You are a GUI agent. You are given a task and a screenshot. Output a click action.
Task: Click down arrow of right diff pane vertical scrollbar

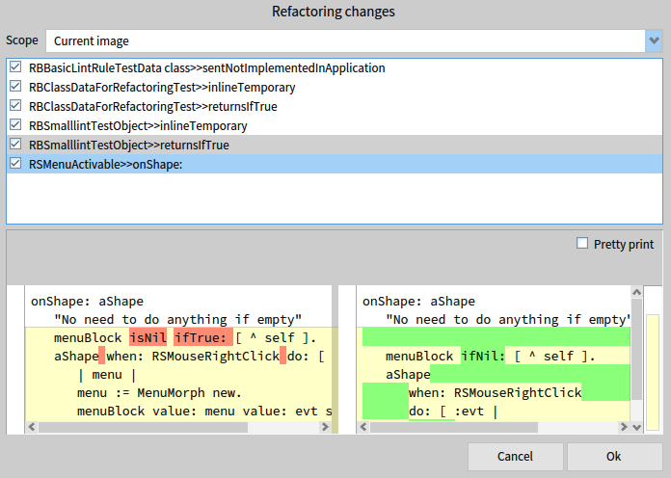click(637, 413)
